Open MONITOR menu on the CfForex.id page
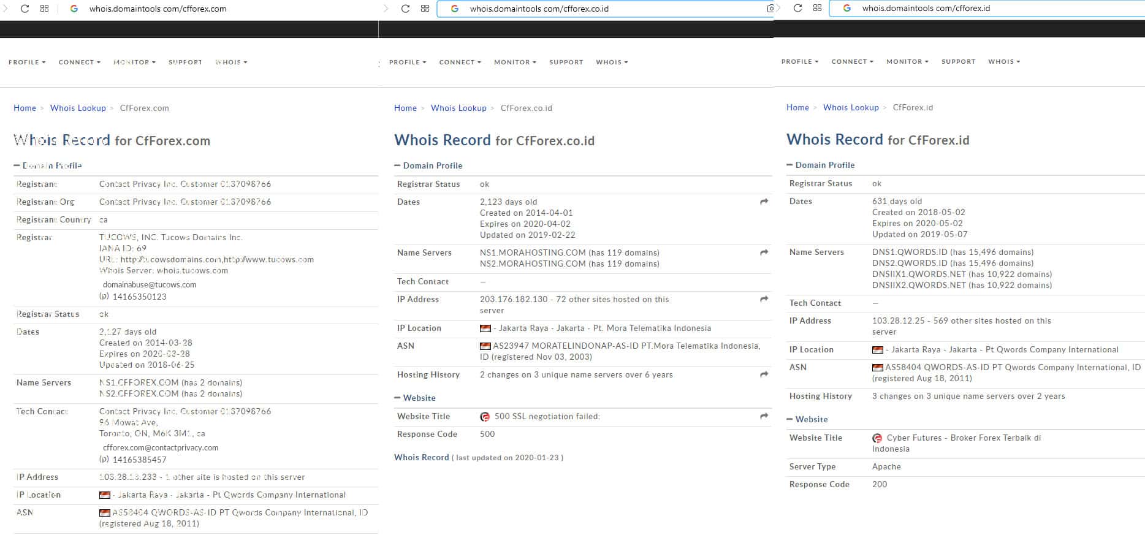The image size is (1145, 535). (907, 61)
